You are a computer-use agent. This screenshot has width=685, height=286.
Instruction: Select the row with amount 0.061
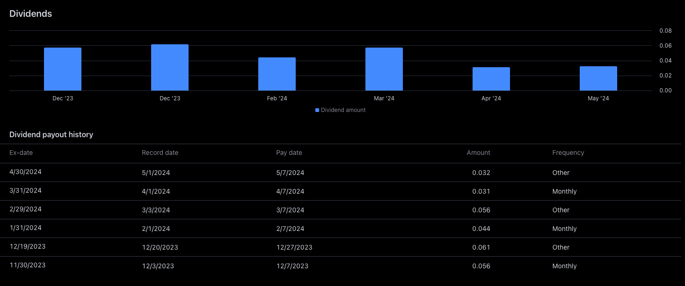coord(481,247)
